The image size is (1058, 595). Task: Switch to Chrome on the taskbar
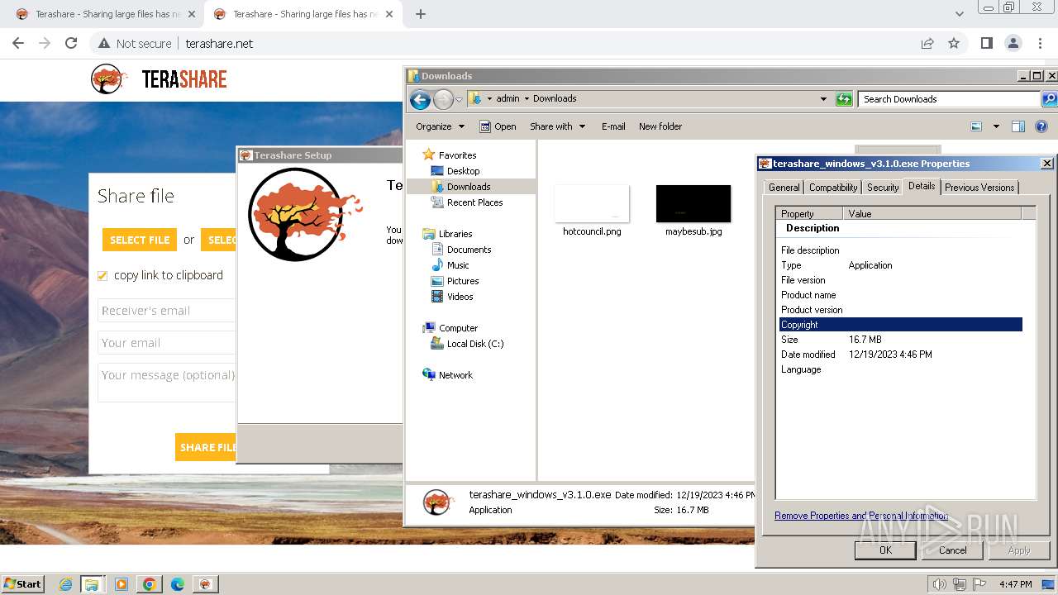[149, 584]
